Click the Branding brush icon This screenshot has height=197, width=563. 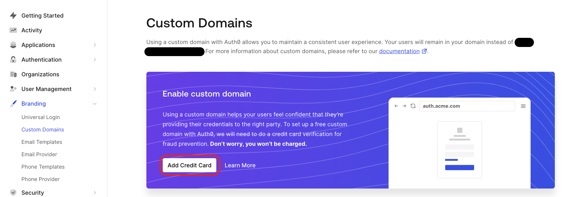click(x=13, y=103)
